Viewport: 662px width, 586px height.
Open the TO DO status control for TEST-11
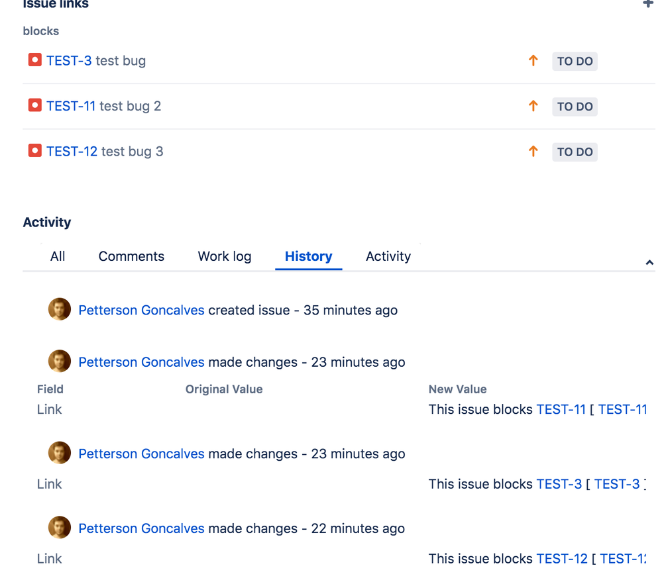(x=574, y=106)
